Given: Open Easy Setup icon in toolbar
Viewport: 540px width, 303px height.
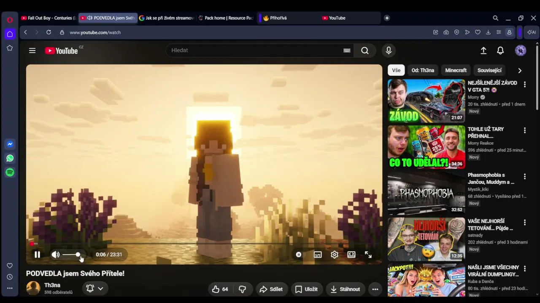Looking at the screenshot, I should click(499, 32).
